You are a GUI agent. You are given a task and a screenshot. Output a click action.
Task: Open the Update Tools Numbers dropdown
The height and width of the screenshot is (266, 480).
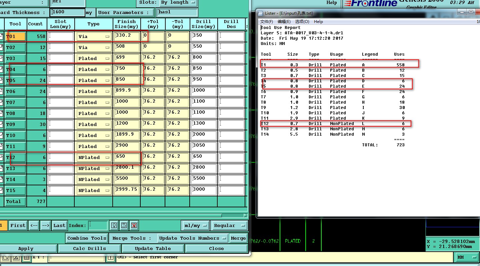pos(193,238)
